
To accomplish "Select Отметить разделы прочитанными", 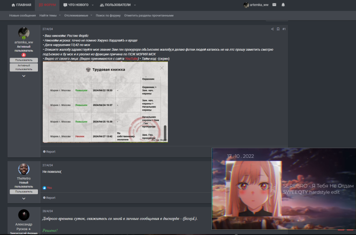I will [149, 15].
